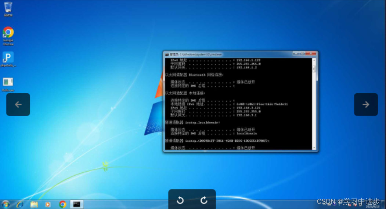Click the taskbar date in system tray
The height and width of the screenshot is (209, 386).
372,207
